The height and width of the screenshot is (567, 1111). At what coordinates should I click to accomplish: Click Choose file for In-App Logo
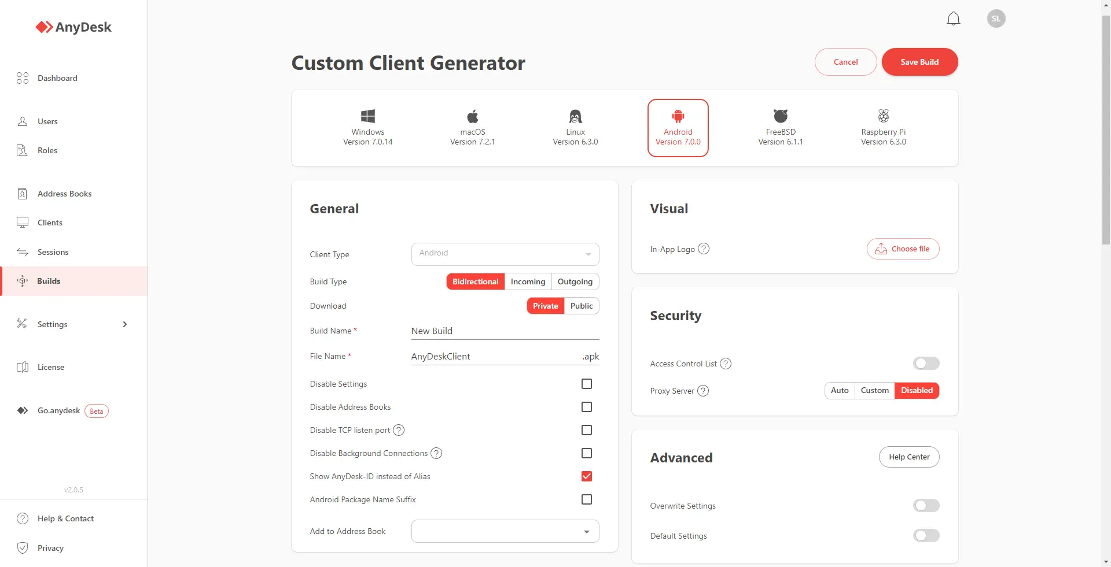coord(903,249)
